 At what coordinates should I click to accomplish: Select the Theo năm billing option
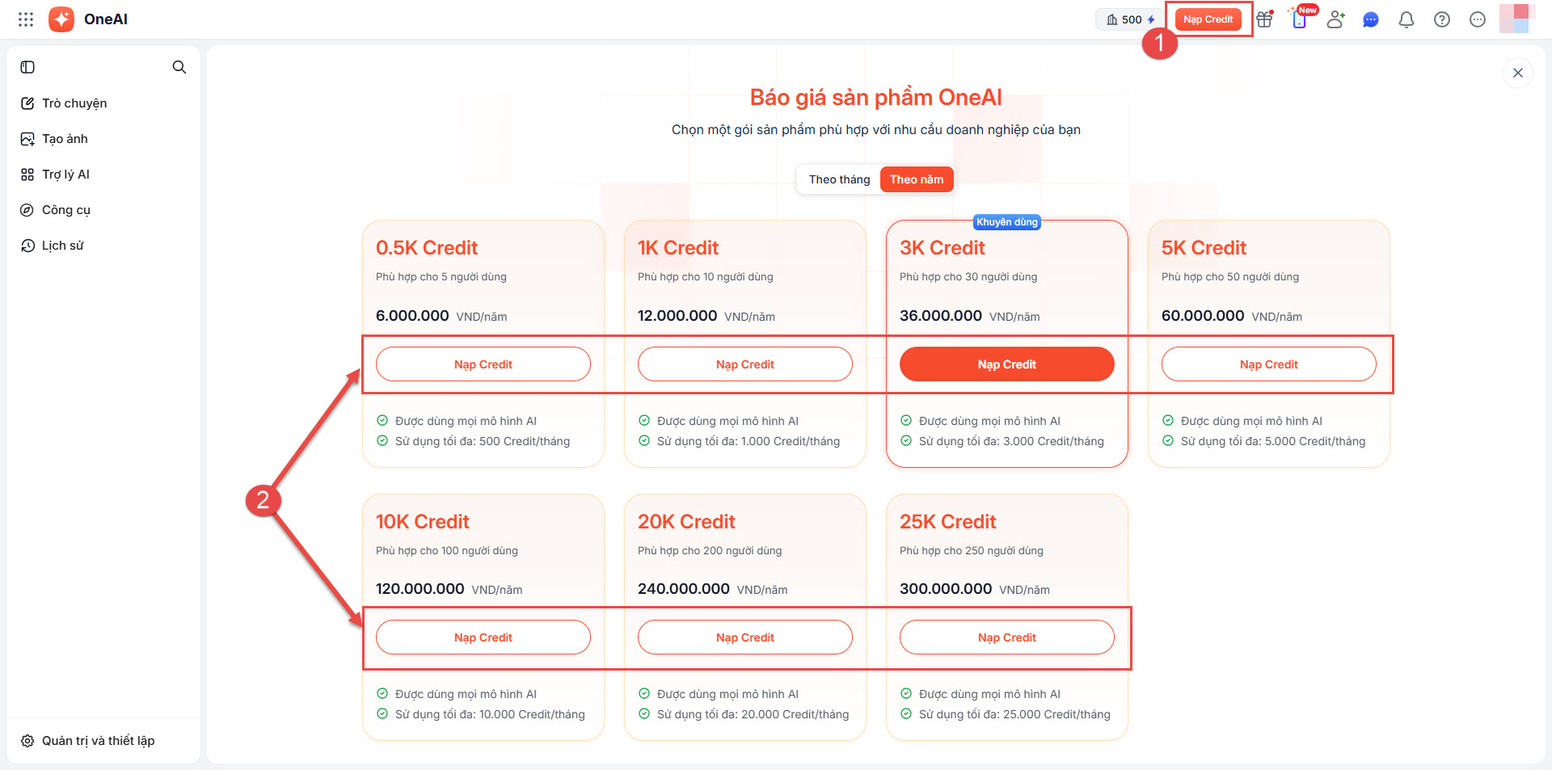coord(917,179)
